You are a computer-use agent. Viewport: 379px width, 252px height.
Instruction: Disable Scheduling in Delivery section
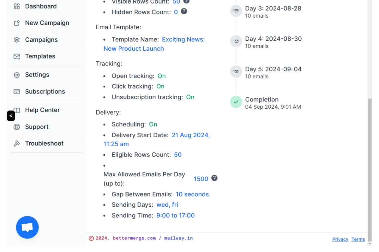[153, 124]
